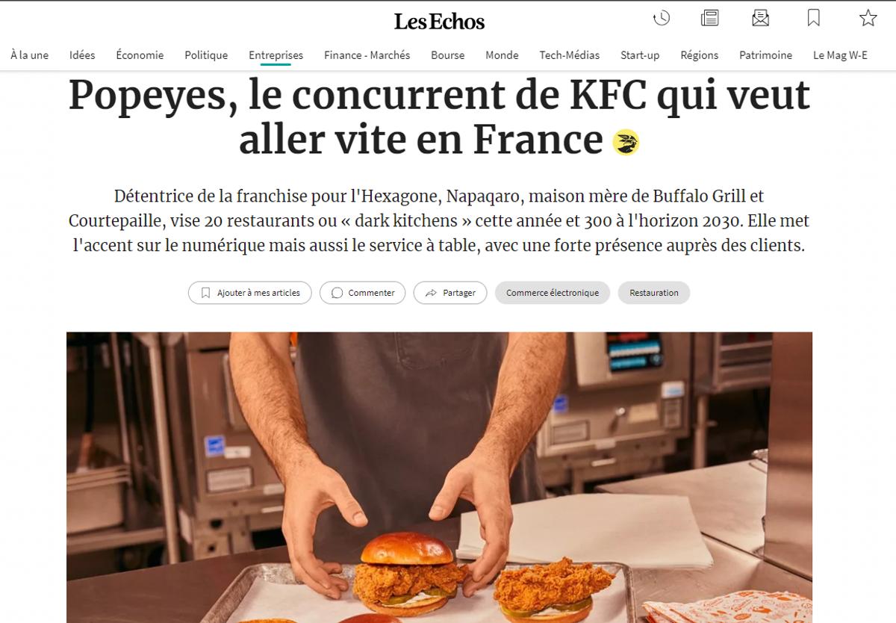
Task: Go to the Bourse section
Action: [x=448, y=55]
